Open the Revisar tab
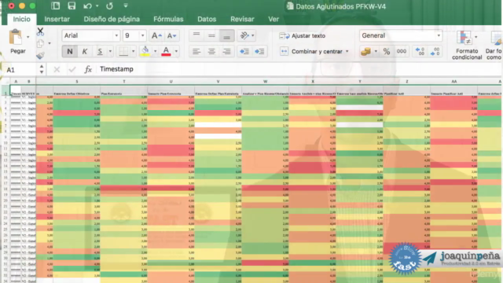The height and width of the screenshot is (283, 503). [242, 19]
